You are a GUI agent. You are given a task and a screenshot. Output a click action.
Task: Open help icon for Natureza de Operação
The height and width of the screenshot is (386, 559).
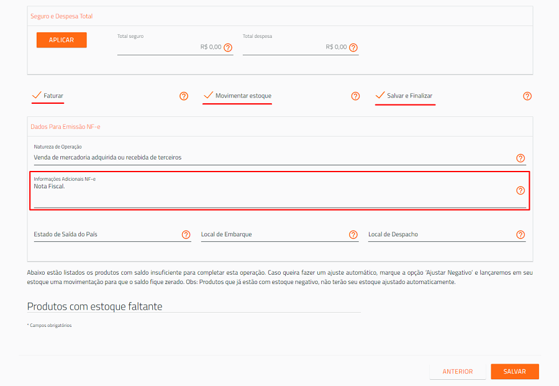[520, 158]
